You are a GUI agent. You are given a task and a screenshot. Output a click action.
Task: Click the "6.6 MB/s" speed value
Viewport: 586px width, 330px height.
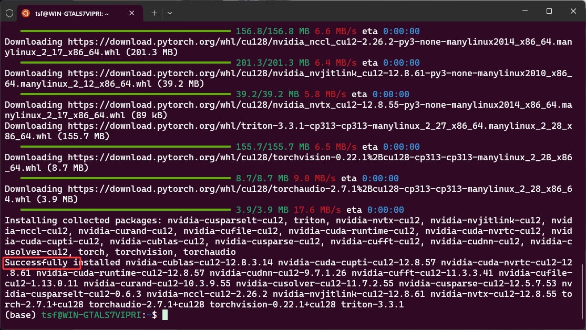[x=336, y=31]
